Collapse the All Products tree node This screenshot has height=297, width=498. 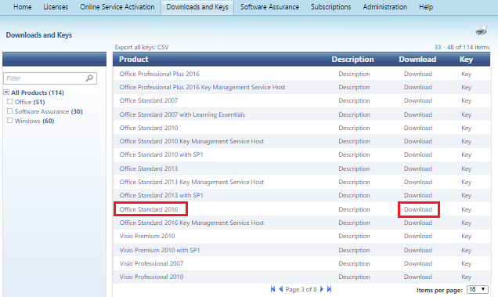(x=6, y=92)
